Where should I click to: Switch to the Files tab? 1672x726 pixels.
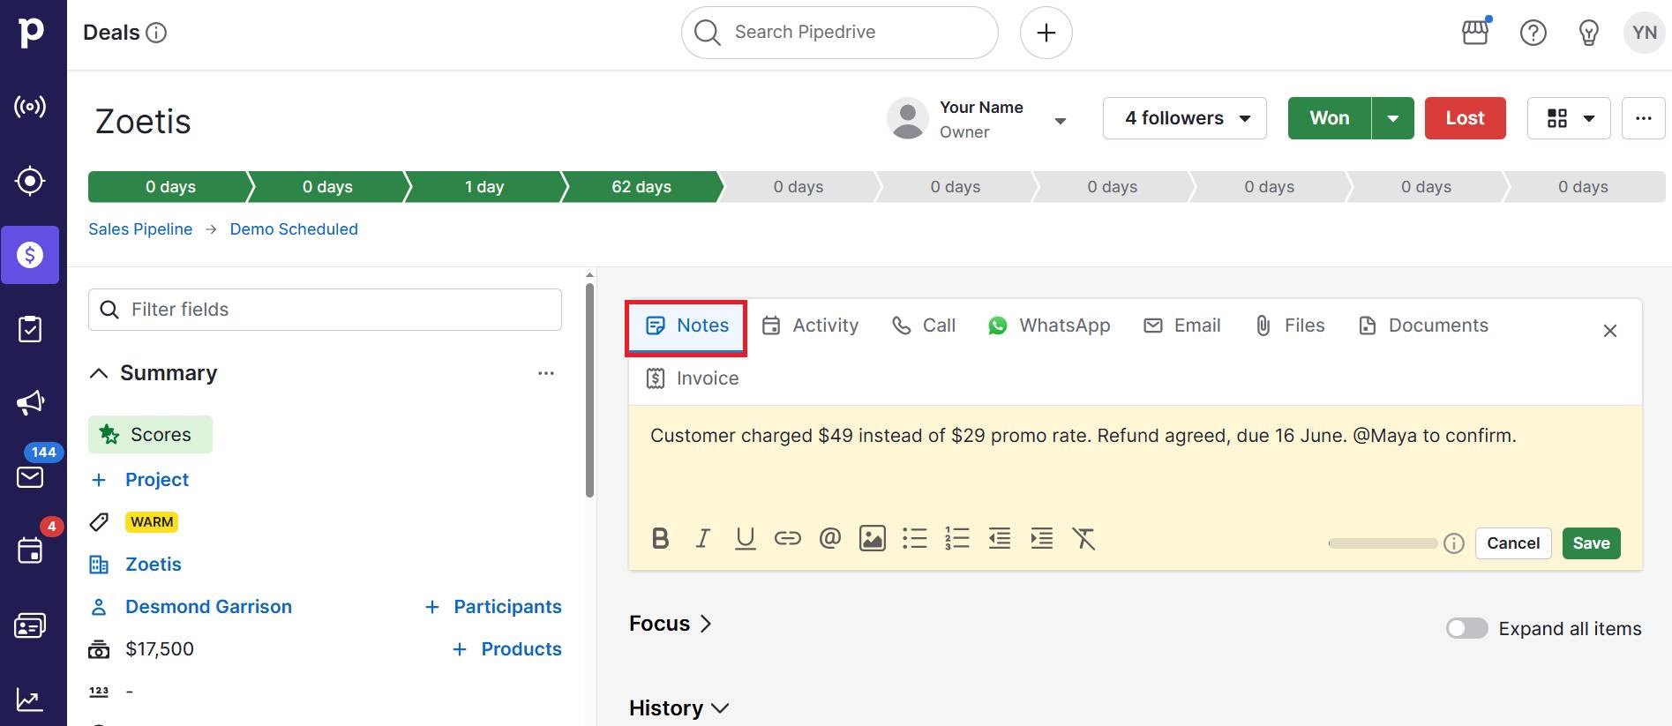[x=1290, y=326]
